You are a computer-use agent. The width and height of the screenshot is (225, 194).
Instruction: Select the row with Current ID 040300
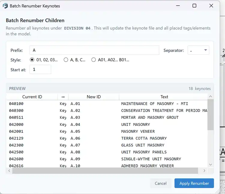tap(107, 111)
